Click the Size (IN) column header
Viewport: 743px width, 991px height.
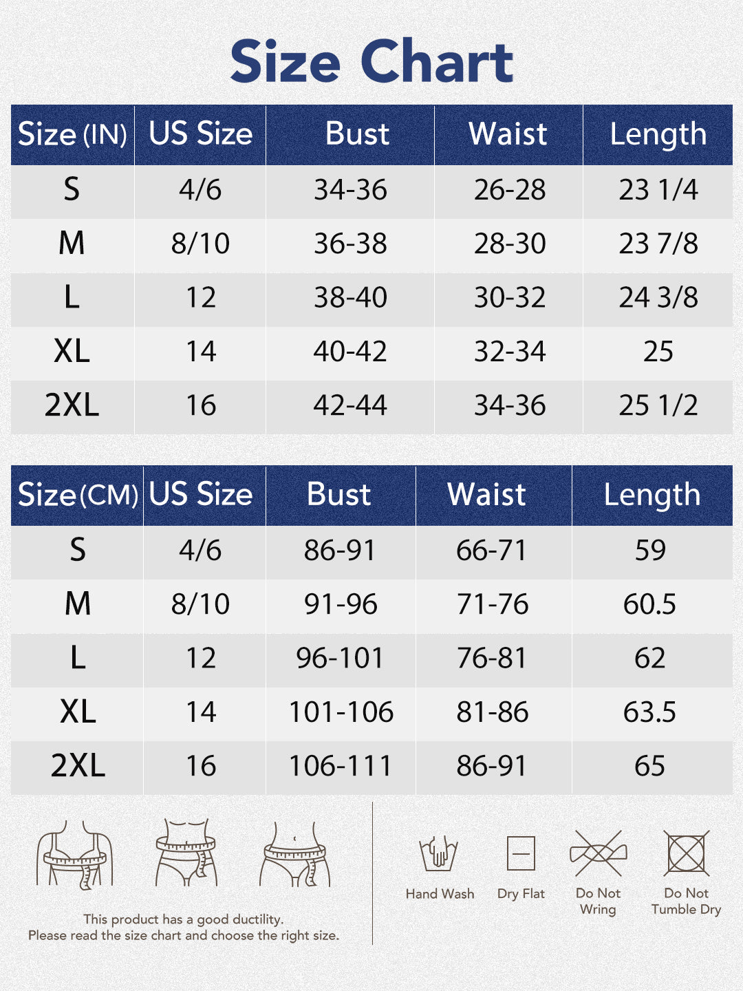point(72,135)
